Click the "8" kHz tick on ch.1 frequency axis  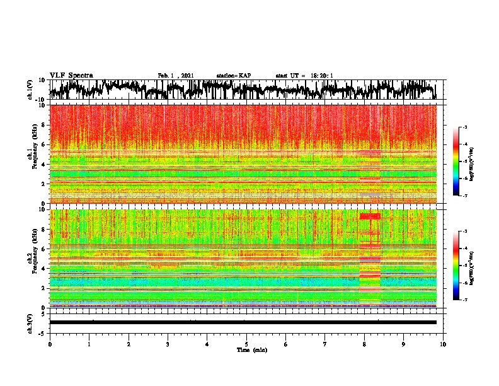44,125
